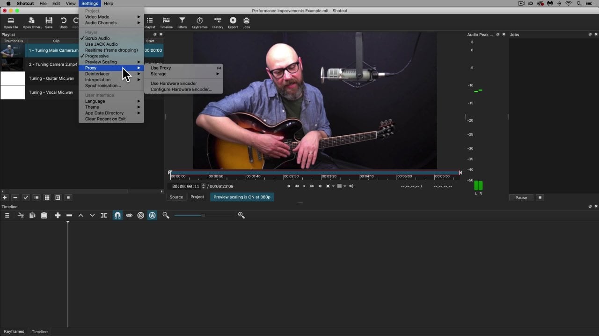This screenshot has width=599, height=336.
Task: Open the Keyframes toolbar icon
Action: point(199,22)
